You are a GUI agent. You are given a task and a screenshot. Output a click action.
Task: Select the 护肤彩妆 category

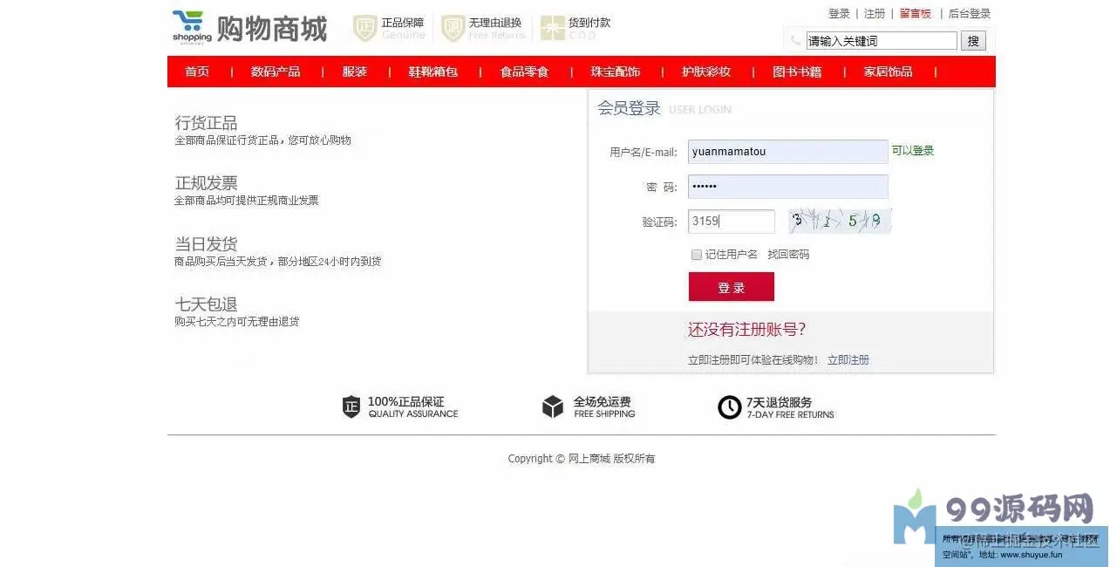pos(706,72)
